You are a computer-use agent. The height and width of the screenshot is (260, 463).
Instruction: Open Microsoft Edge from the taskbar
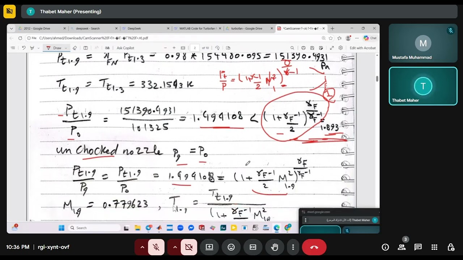pyautogui.click(x=277, y=228)
